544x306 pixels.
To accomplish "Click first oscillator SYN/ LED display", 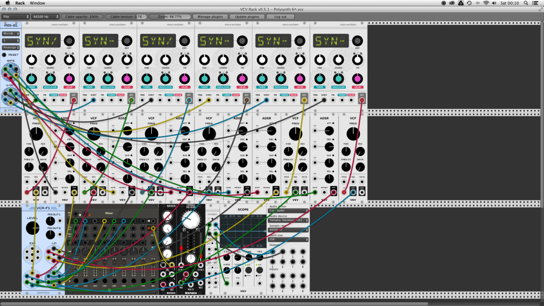I will point(42,41).
